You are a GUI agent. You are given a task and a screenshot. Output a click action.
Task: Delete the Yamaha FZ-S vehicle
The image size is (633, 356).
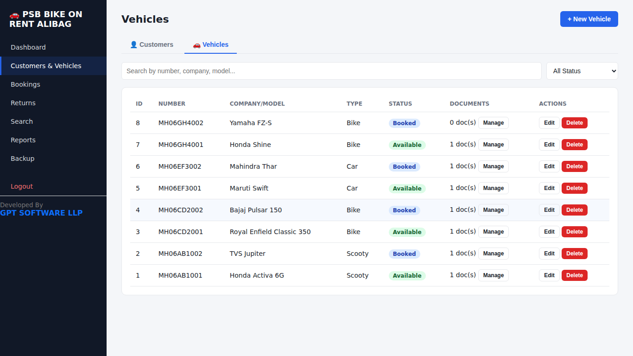(x=575, y=123)
